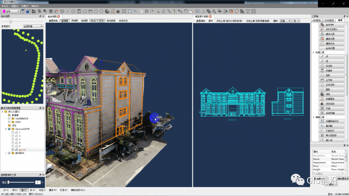Click the hexagon shape icon in top toolbar
The width and height of the screenshot is (349, 196).
click(96, 11)
